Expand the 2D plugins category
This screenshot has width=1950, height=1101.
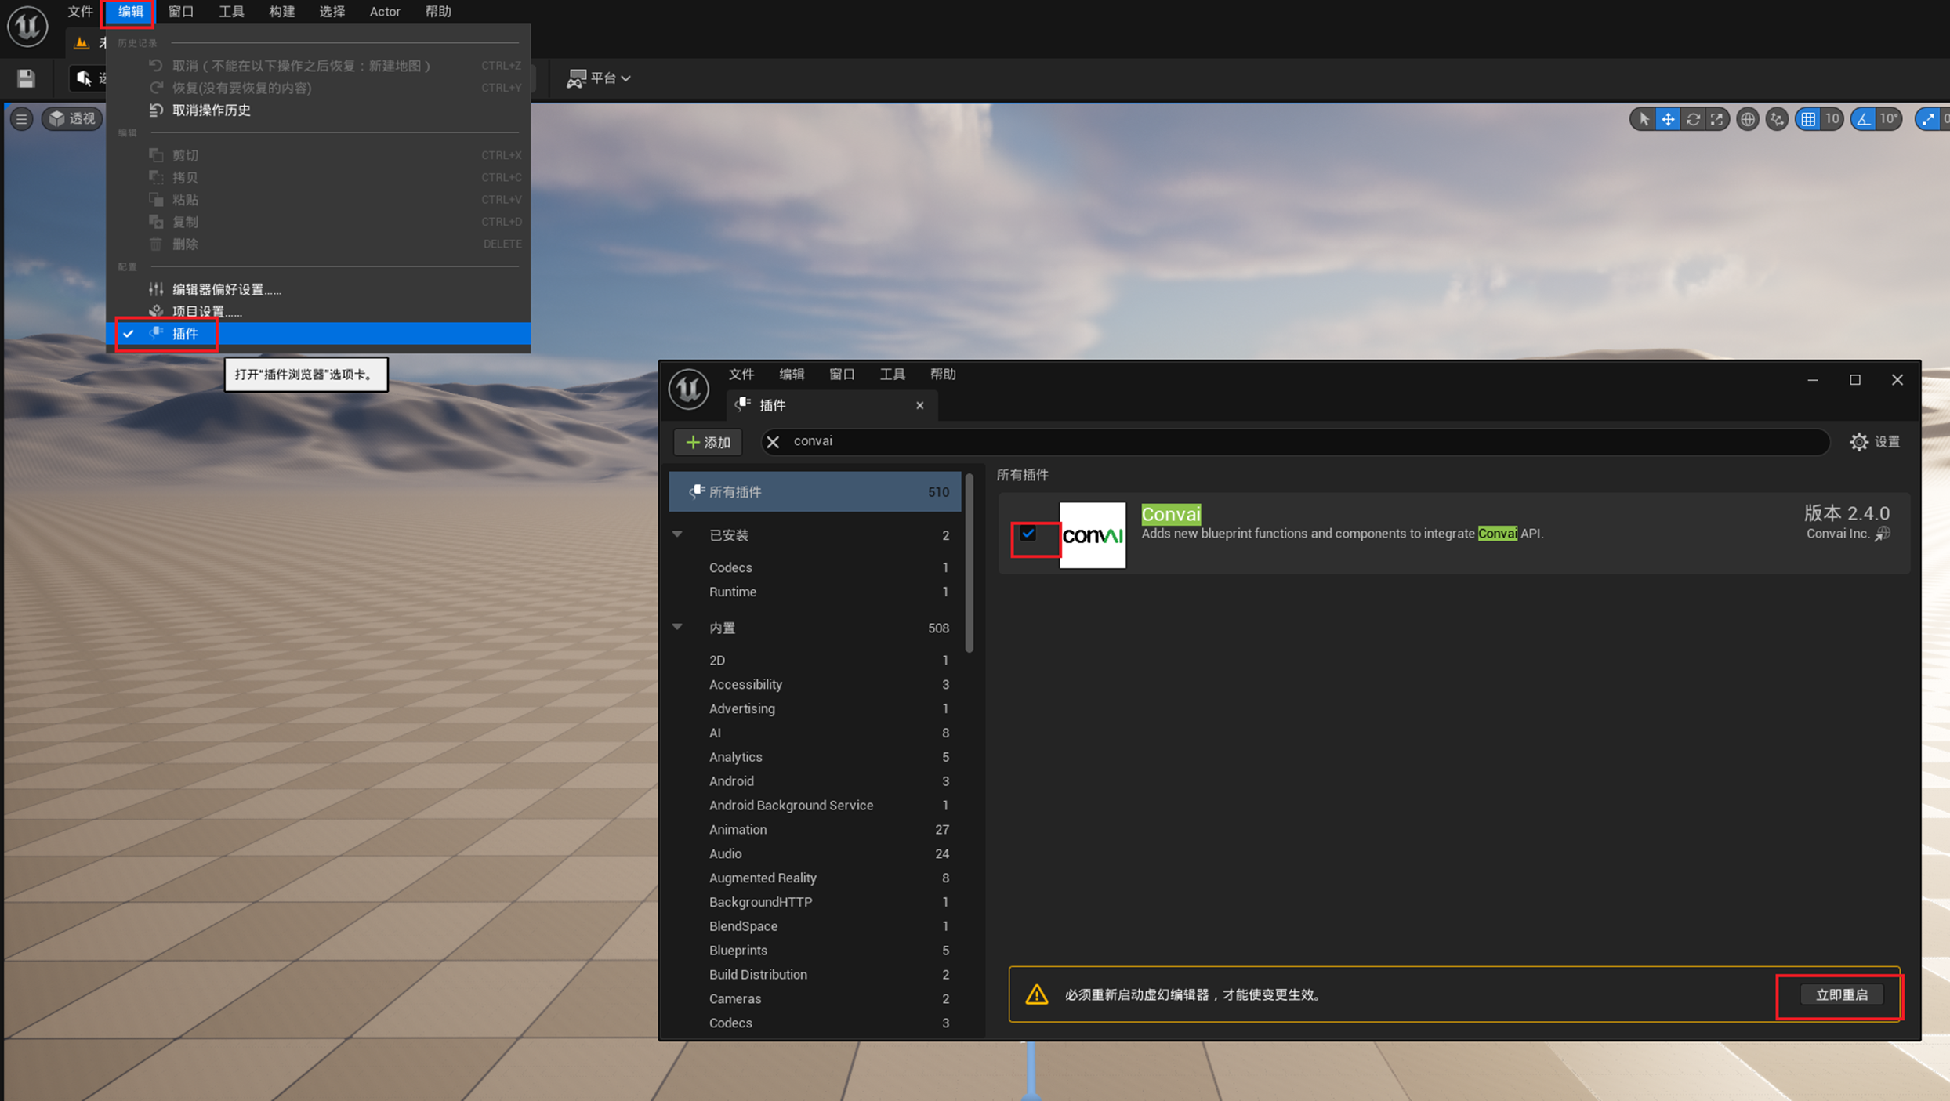(716, 659)
